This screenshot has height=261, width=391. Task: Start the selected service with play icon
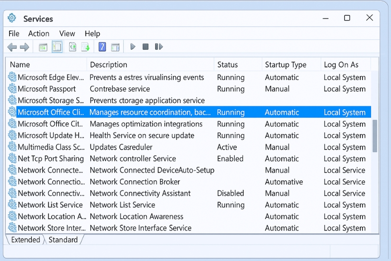coord(133,47)
